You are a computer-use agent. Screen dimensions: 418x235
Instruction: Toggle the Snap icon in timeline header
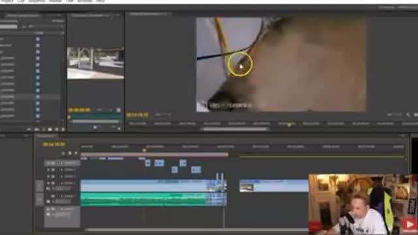pos(63,153)
